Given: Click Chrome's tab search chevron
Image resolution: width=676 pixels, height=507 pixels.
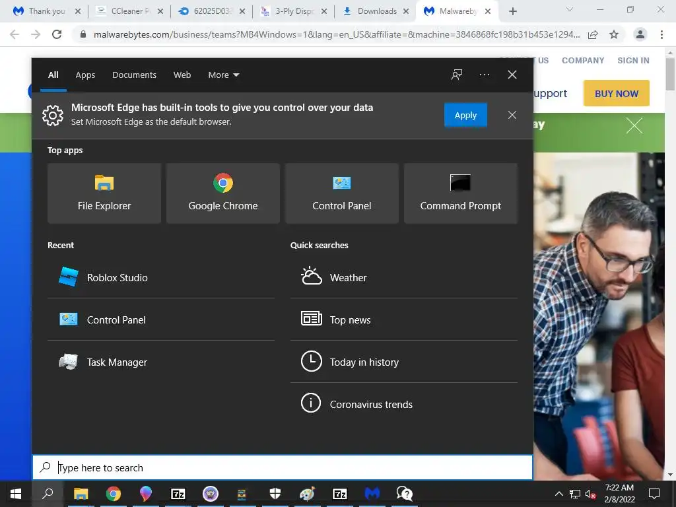Looking at the screenshot, I should point(569,9).
